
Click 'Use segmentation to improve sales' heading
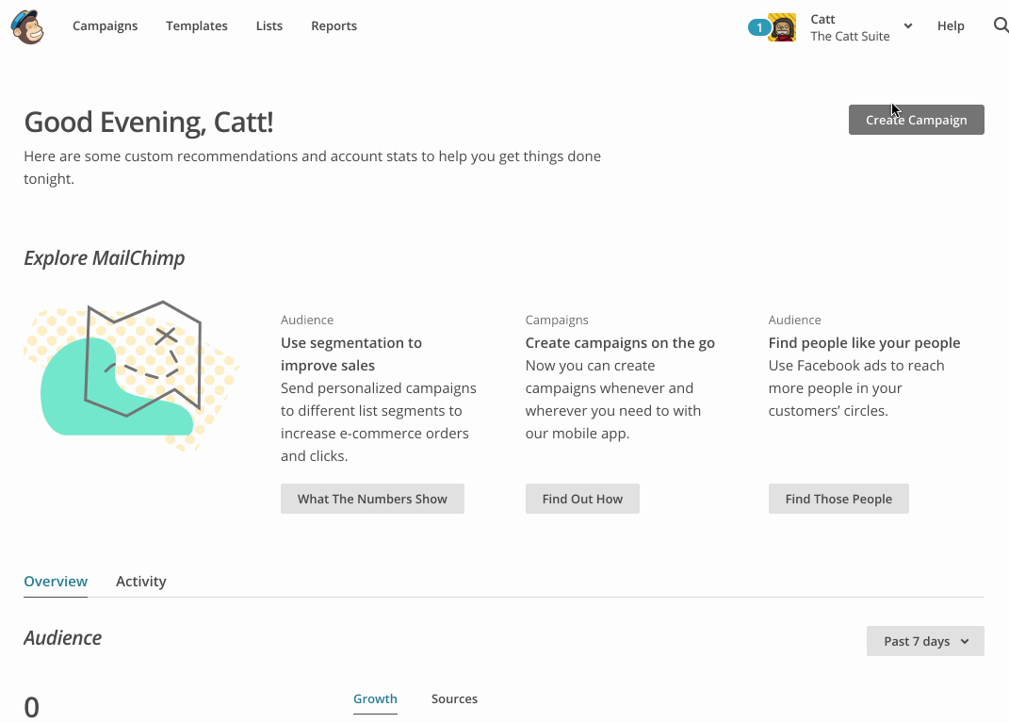[x=351, y=354]
